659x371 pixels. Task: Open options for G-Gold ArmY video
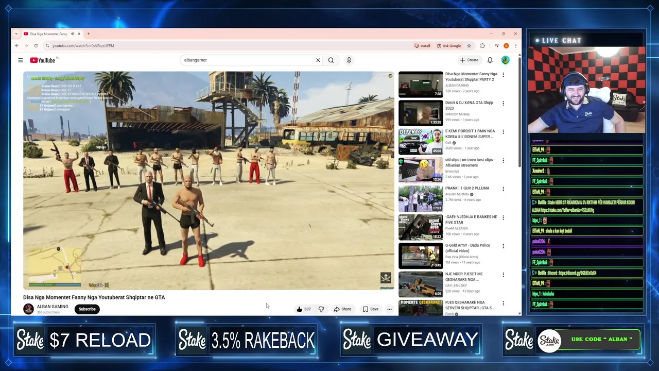coord(503,246)
